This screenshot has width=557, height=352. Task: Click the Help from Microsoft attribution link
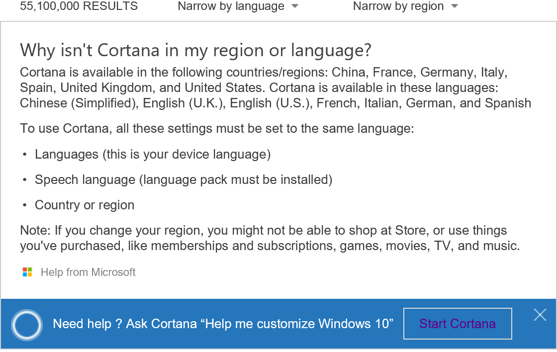click(x=88, y=272)
